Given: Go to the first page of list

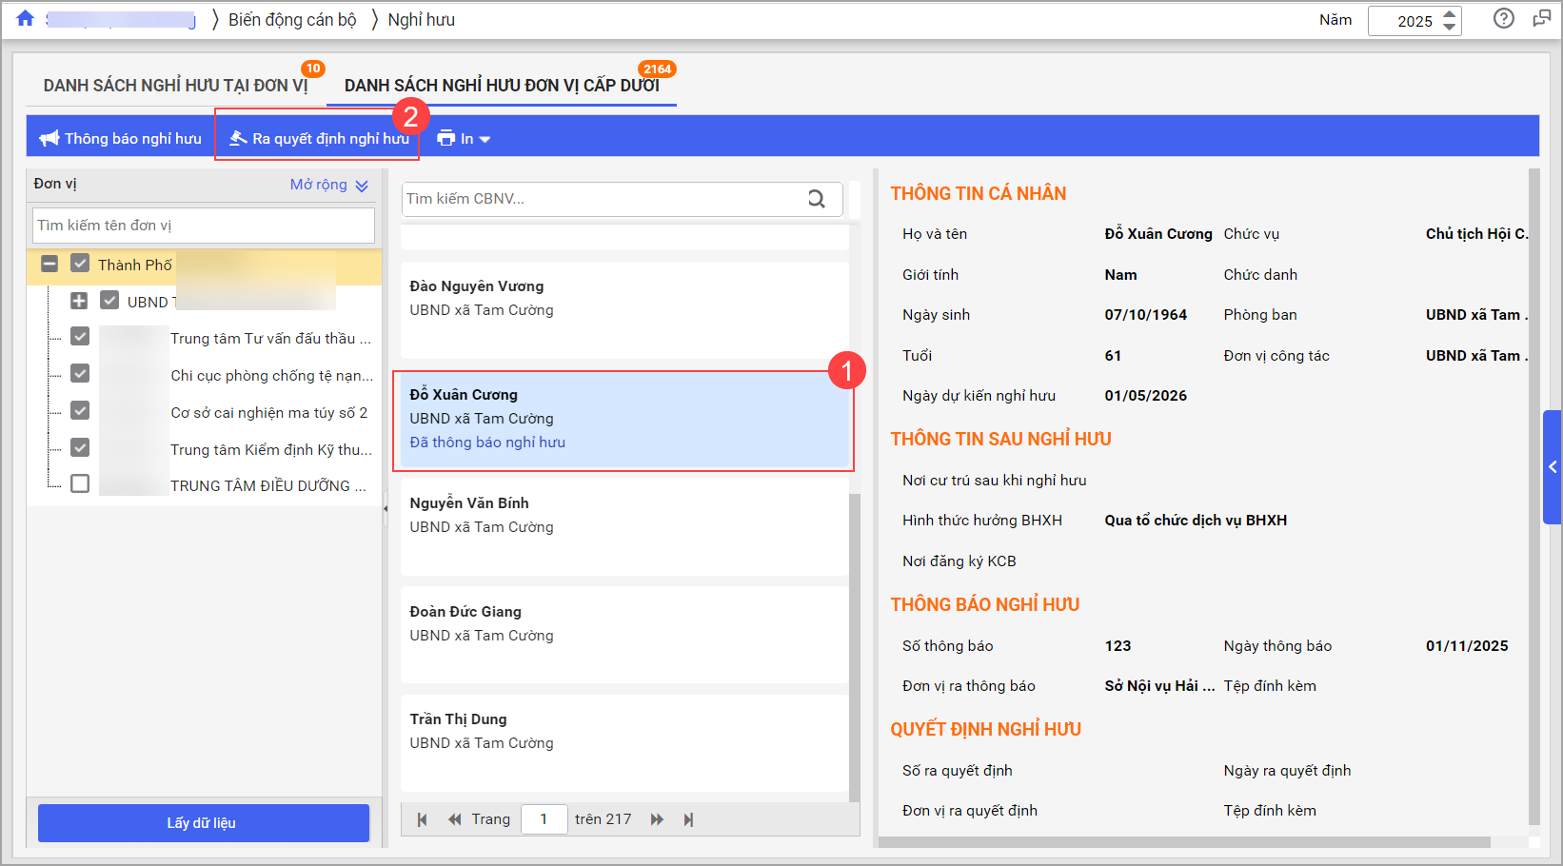Looking at the screenshot, I should (x=422, y=819).
